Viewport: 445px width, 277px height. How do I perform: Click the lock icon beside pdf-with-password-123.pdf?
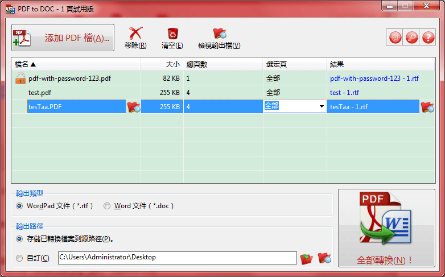point(20,78)
